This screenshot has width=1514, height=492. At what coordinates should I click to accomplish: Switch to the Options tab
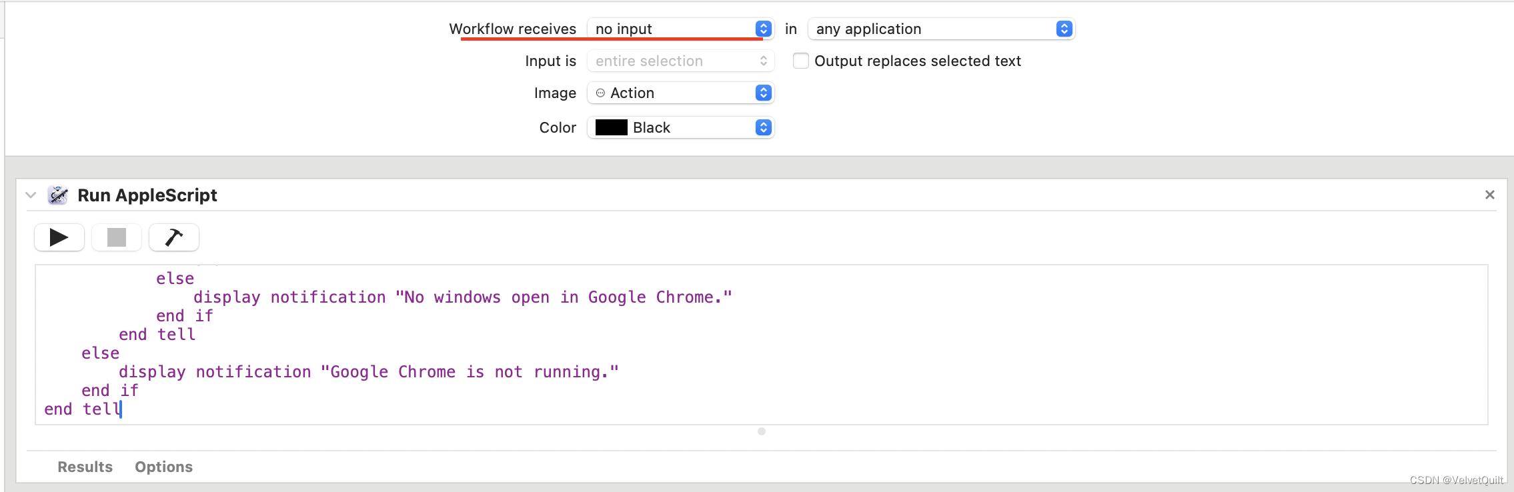tap(163, 467)
